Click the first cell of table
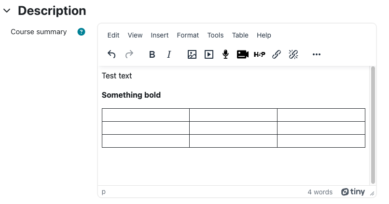The height and width of the screenshot is (204, 389). (146, 115)
